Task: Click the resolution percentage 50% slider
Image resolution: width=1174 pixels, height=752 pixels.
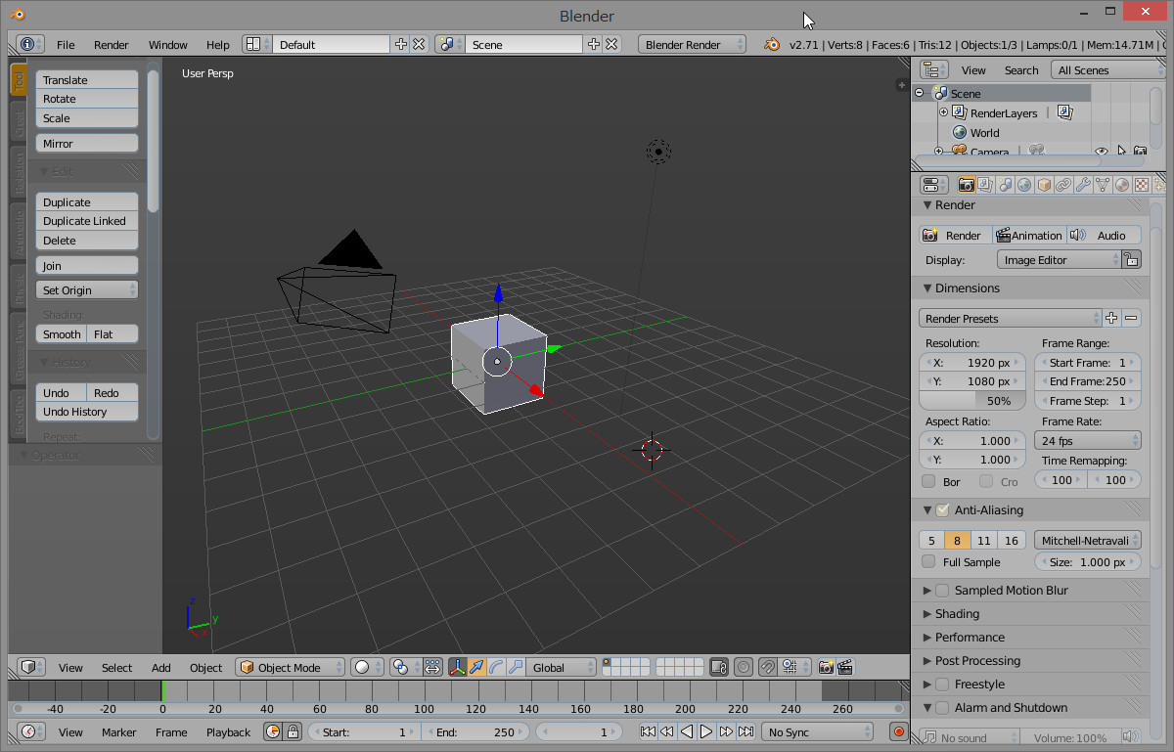Action: tap(972, 401)
